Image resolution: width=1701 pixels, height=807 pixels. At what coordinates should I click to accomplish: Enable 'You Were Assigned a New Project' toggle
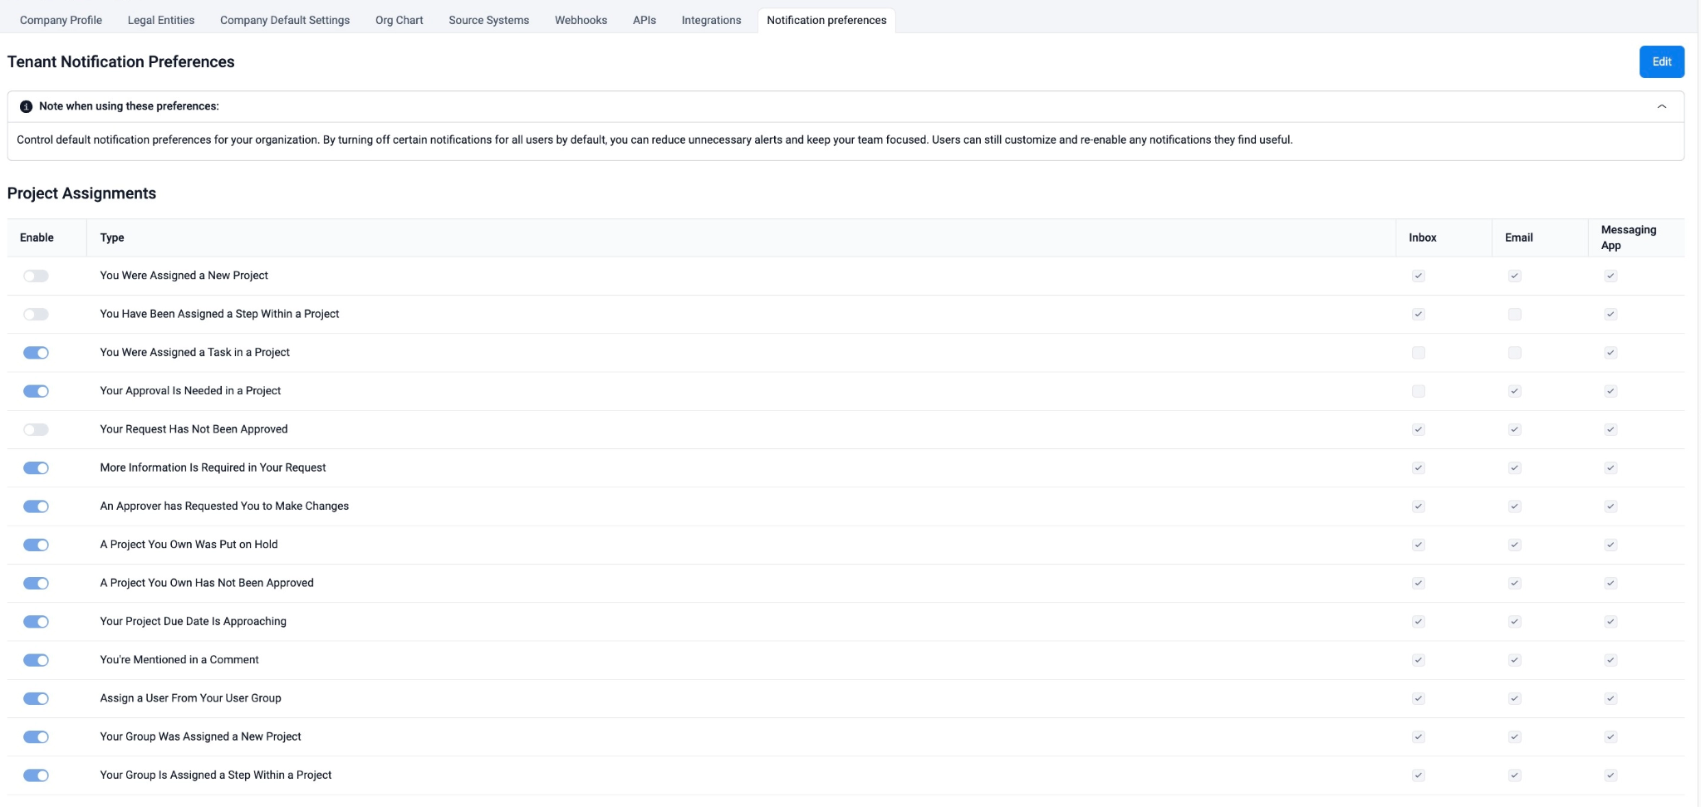[36, 276]
